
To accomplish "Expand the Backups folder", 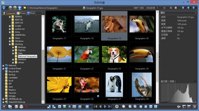I will click(13, 47).
